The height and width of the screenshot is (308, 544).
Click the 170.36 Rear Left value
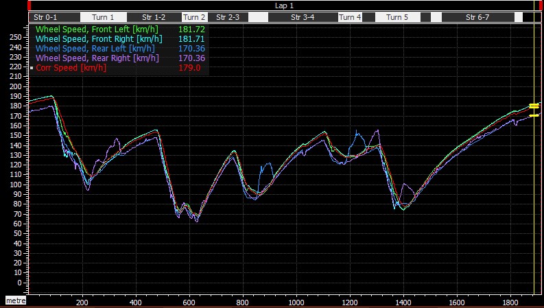point(191,49)
